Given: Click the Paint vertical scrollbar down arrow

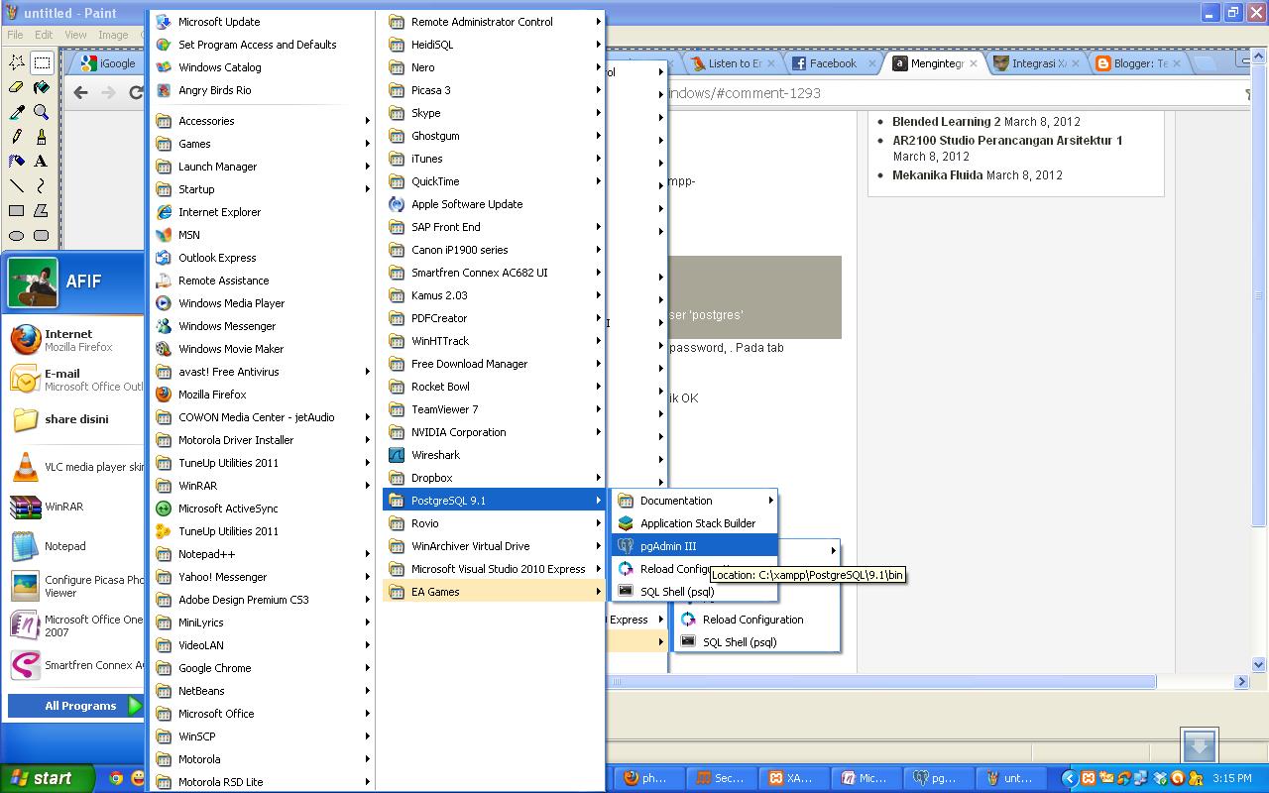Looking at the screenshot, I should 1259,665.
